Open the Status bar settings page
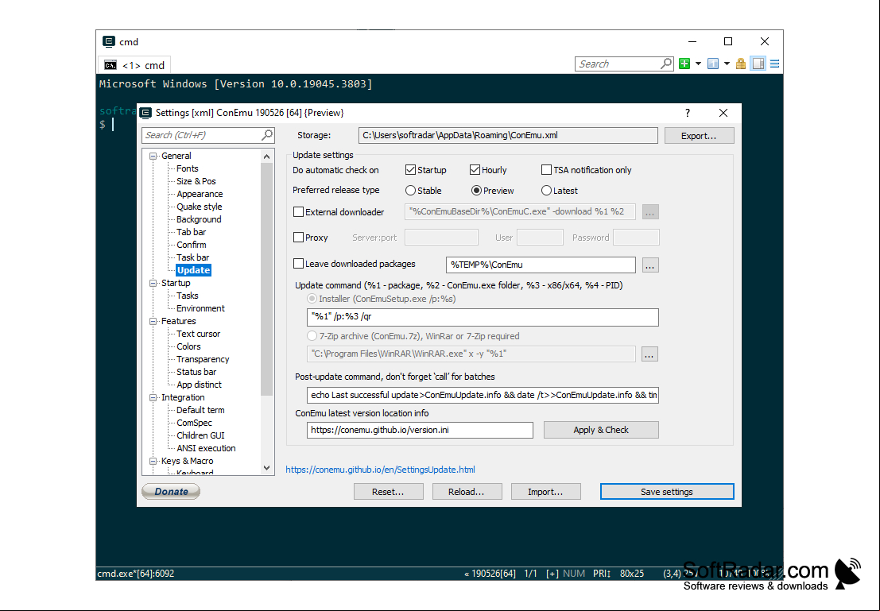Image resolution: width=880 pixels, height=611 pixels. tap(196, 372)
